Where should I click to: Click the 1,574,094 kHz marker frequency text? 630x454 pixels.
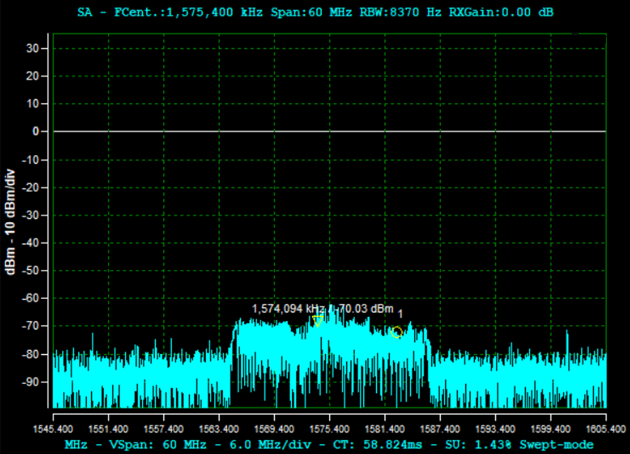point(287,309)
